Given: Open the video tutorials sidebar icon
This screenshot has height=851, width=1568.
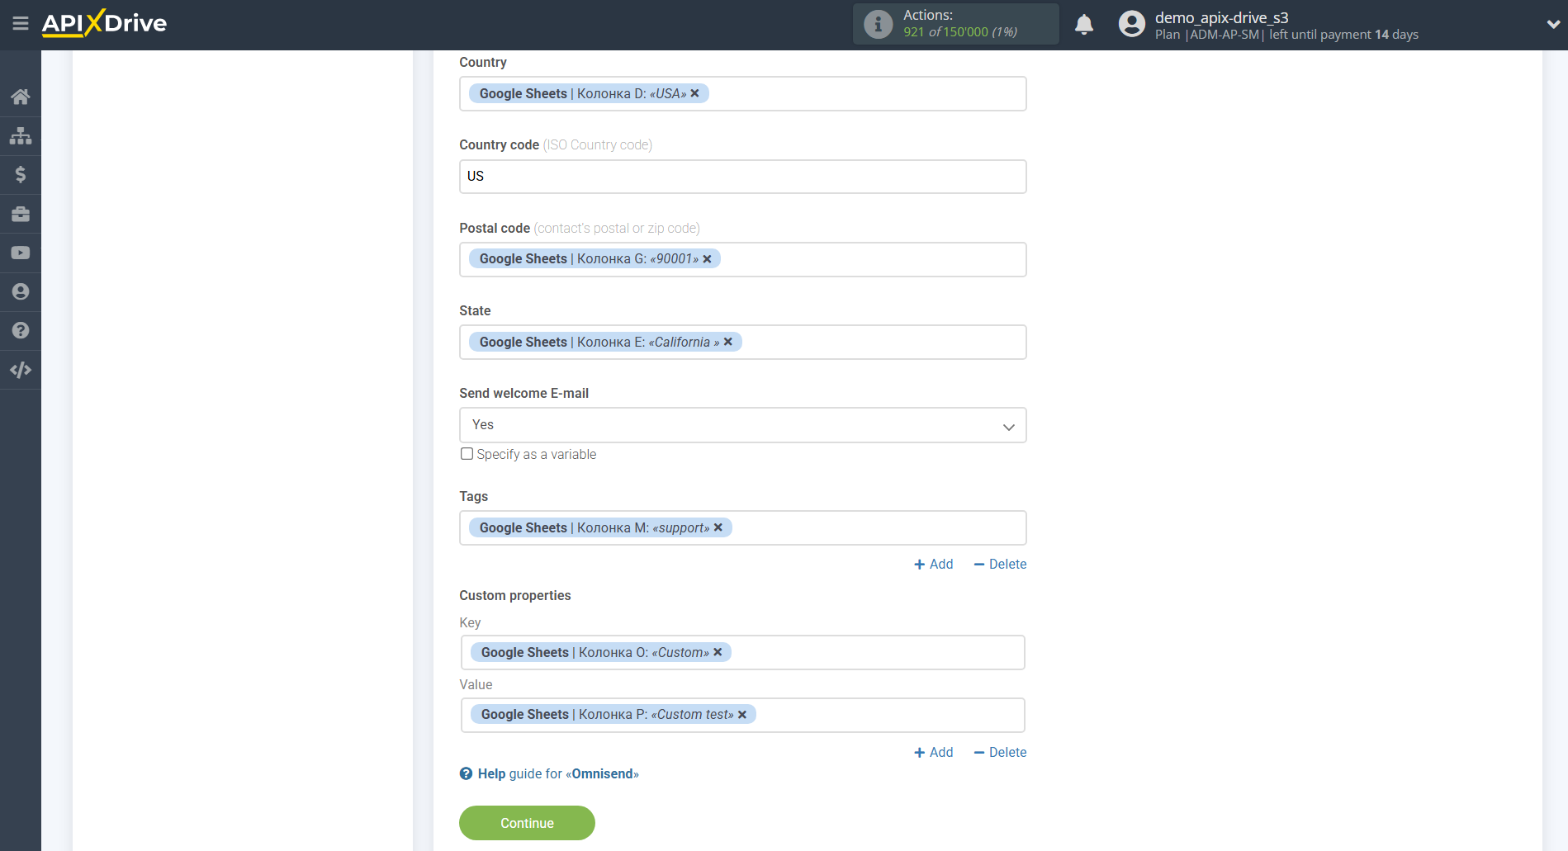Looking at the screenshot, I should (21, 253).
